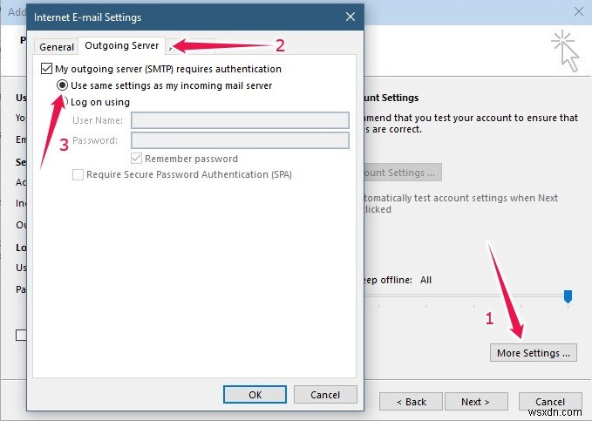Click the partially hidden Account Settings button
This screenshot has height=421, width=592.
tap(402, 173)
